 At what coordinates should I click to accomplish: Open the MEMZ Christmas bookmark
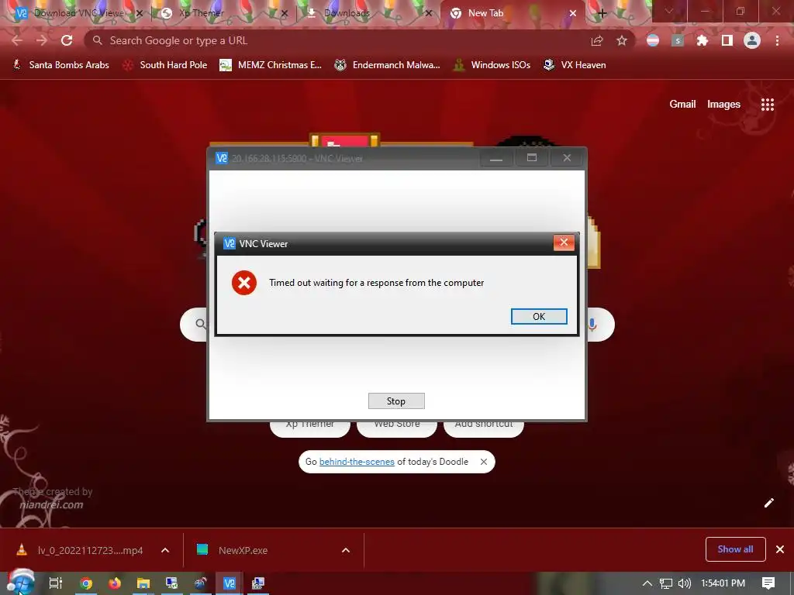pyautogui.click(x=271, y=65)
